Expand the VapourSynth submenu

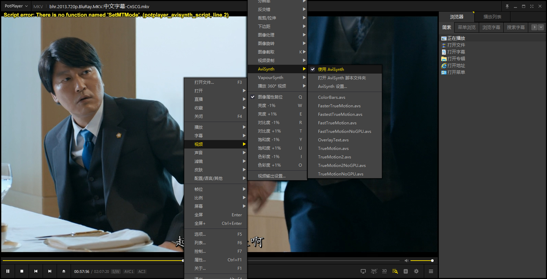point(277,77)
